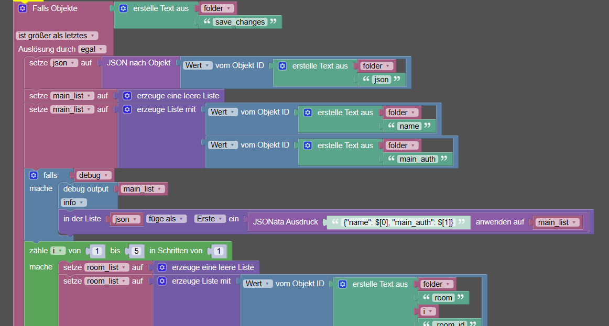Edit the loop start value after 'von'
The height and width of the screenshot is (326, 609).
click(97, 251)
